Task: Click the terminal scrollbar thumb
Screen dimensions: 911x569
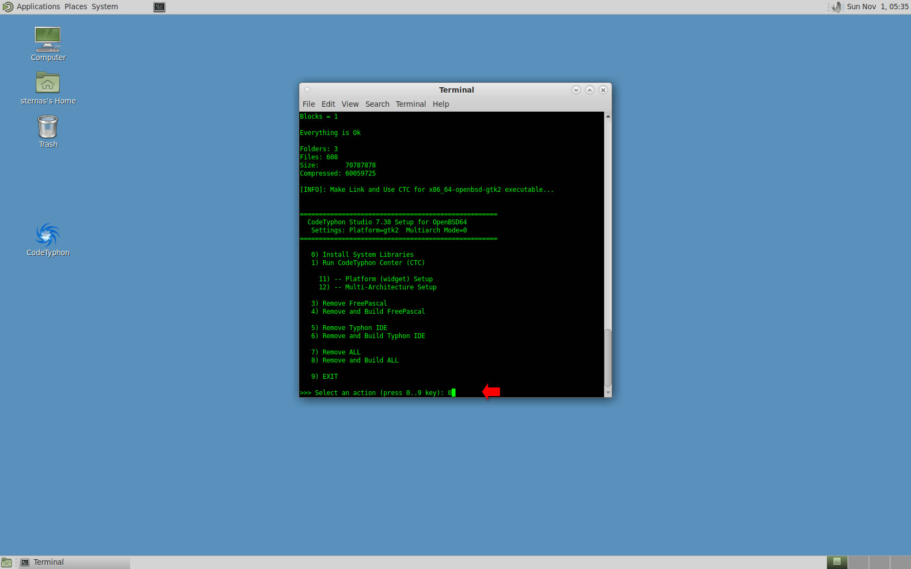Action: pyautogui.click(x=608, y=358)
